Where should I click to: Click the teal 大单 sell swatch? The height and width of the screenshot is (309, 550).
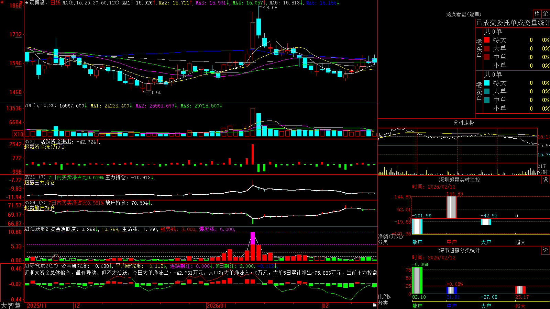point(487,91)
